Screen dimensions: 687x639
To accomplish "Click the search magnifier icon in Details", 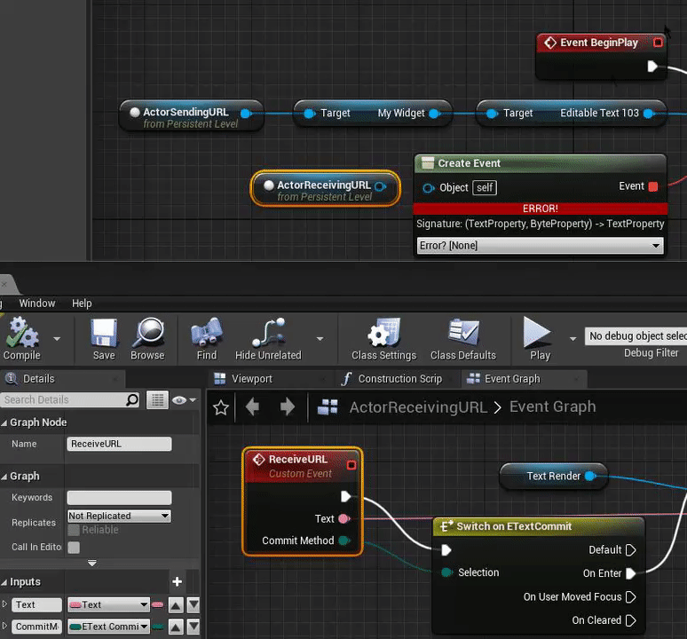I will [x=132, y=400].
